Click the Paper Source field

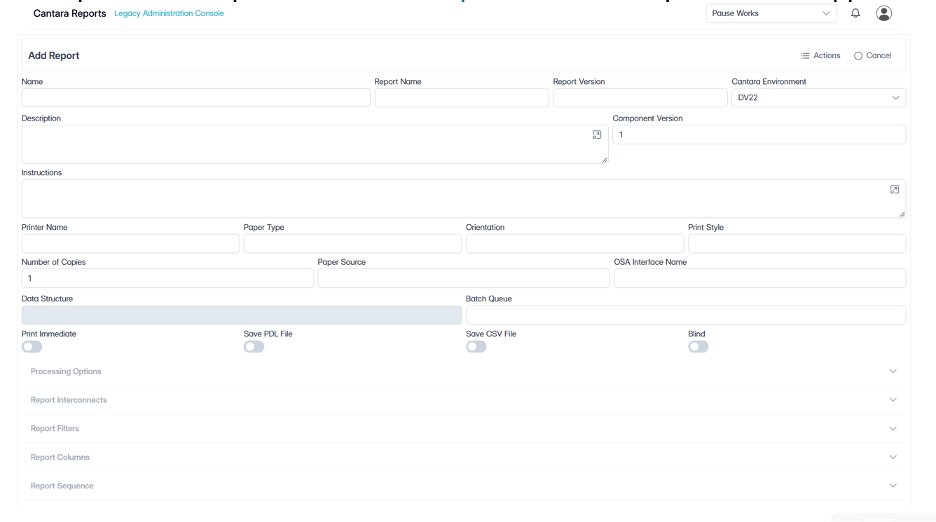(464, 278)
